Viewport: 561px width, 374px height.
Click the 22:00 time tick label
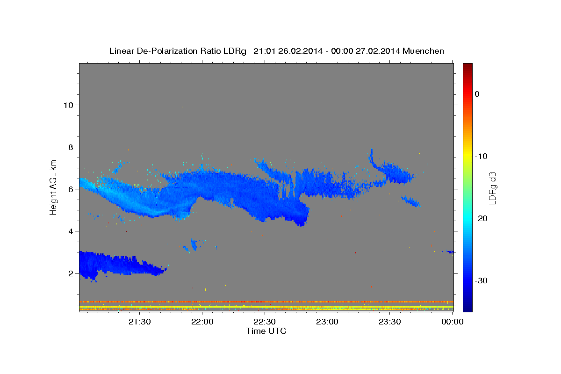point(202,322)
